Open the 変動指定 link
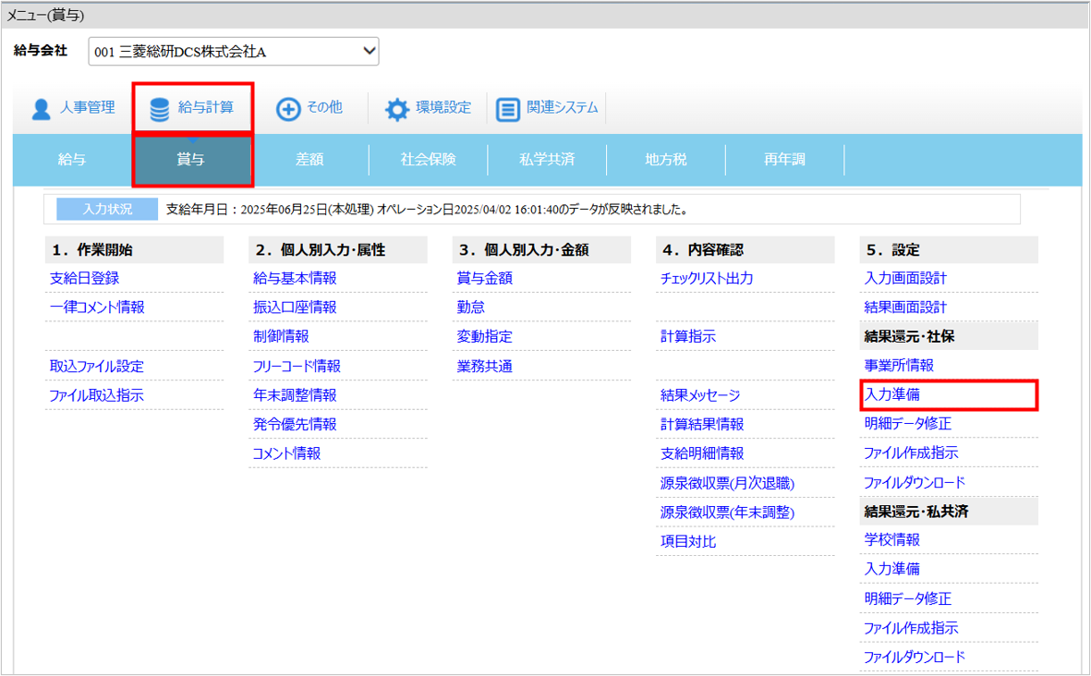 pyautogui.click(x=485, y=336)
